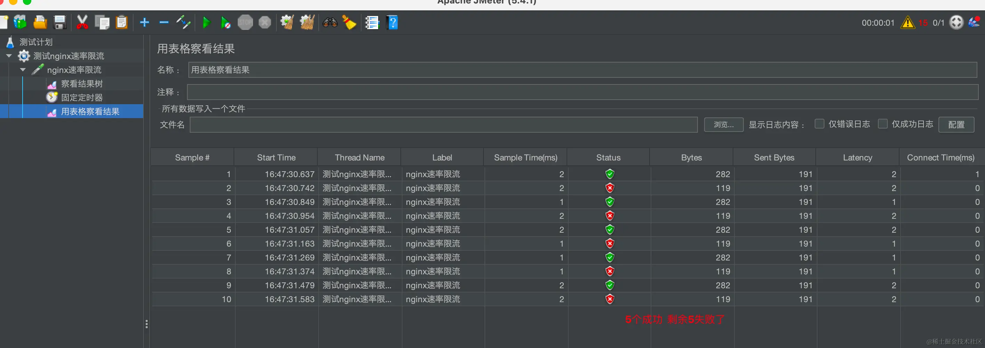Viewport: 985px width, 348px height.
Task: Click start time 16:47:31.374
Action: pos(290,272)
